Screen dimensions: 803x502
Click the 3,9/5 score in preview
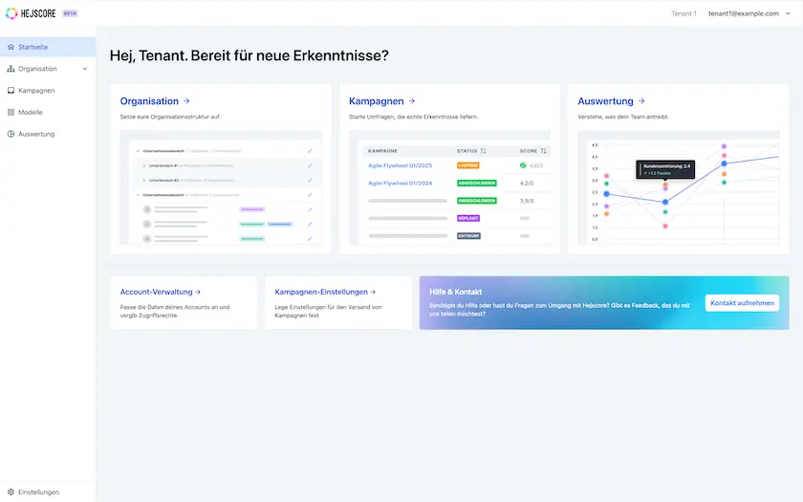[527, 201]
